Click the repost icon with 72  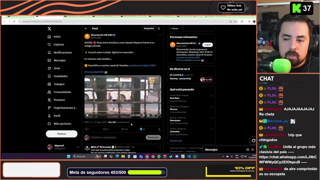tap(106, 129)
